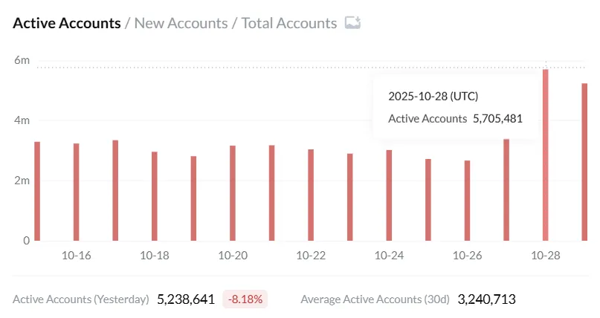This screenshot has width=600, height=318.
Task: Click the 3,240,713 average value
Action: pos(486,299)
